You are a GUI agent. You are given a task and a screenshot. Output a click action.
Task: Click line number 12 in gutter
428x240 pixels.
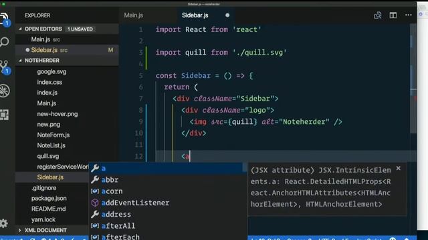139,156
